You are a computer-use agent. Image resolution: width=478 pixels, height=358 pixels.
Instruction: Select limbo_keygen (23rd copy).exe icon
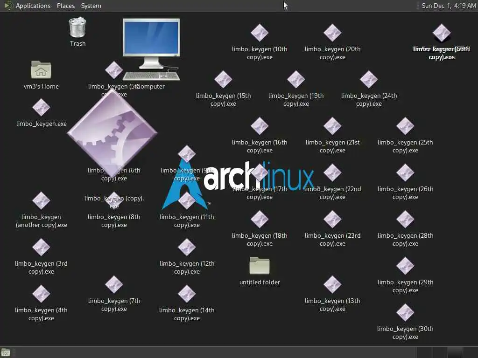[x=332, y=220]
